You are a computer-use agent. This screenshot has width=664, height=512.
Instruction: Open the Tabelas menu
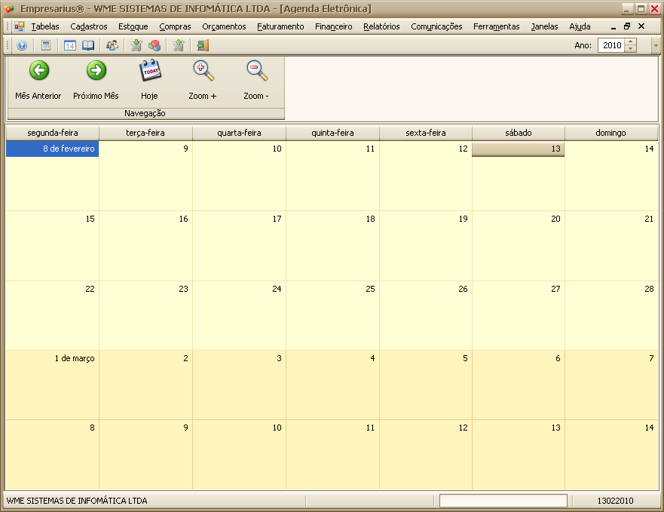click(x=45, y=26)
